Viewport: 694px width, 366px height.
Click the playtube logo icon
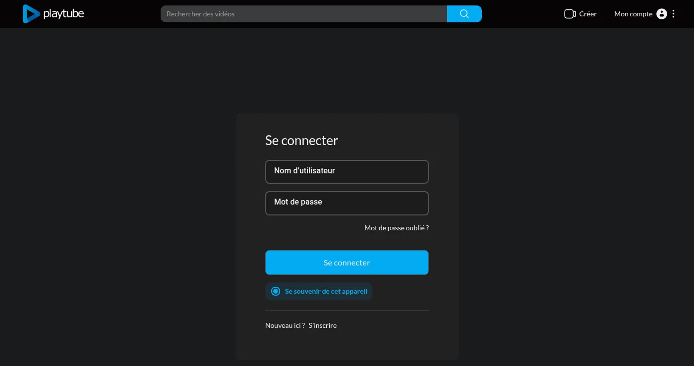pyautogui.click(x=31, y=14)
